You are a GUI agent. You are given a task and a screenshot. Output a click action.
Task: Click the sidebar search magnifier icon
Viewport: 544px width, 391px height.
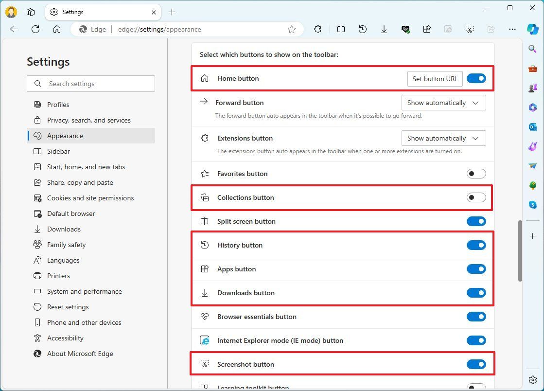[532, 49]
